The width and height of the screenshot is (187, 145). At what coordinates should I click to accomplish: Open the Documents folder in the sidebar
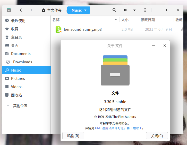(x=26, y=54)
